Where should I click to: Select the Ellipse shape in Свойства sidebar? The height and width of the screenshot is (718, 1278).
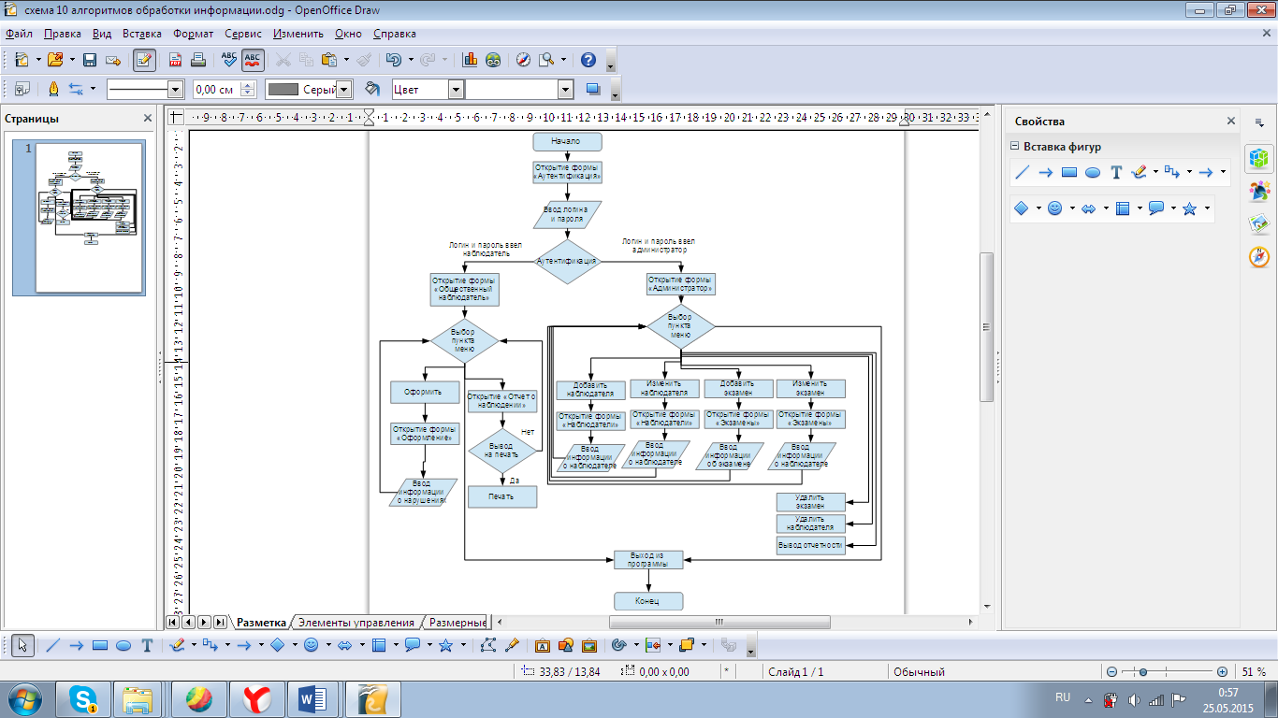(x=1093, y=172)
